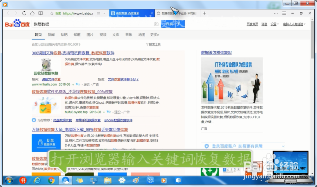
Task: Select 贴吧 search category
Action: coord(64,35)
